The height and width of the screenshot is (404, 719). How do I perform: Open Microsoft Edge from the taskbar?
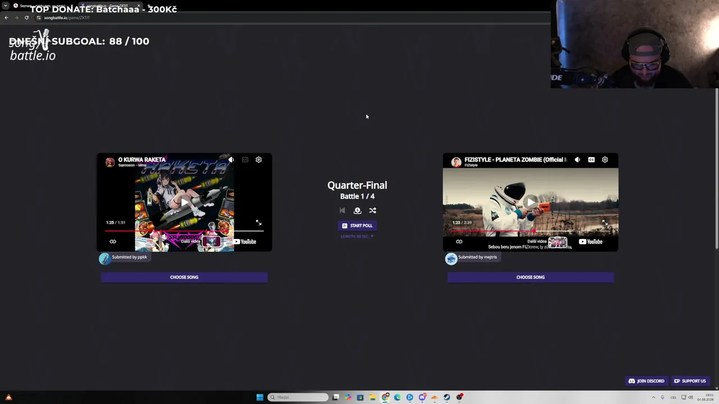397,397
